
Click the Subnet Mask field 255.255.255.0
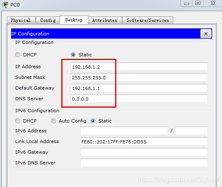[139, 77]
